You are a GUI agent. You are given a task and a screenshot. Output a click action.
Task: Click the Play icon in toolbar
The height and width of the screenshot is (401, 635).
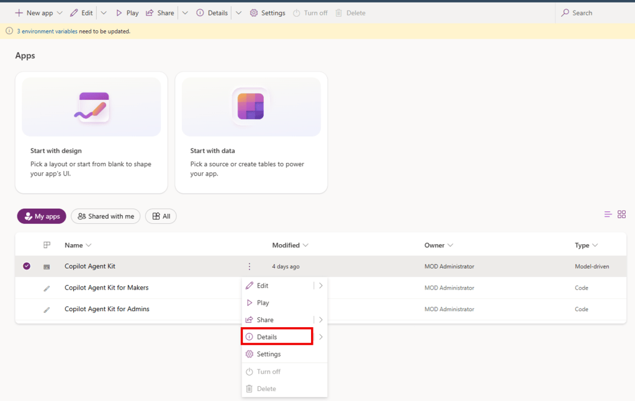pyautogui.click(x=119, y=13)
